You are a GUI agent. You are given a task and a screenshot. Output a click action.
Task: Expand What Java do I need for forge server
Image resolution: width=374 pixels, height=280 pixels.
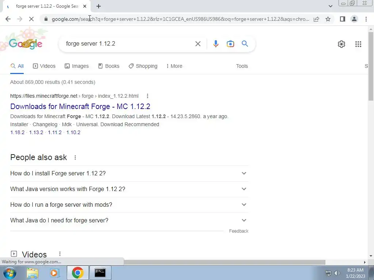tap(129, 221)
